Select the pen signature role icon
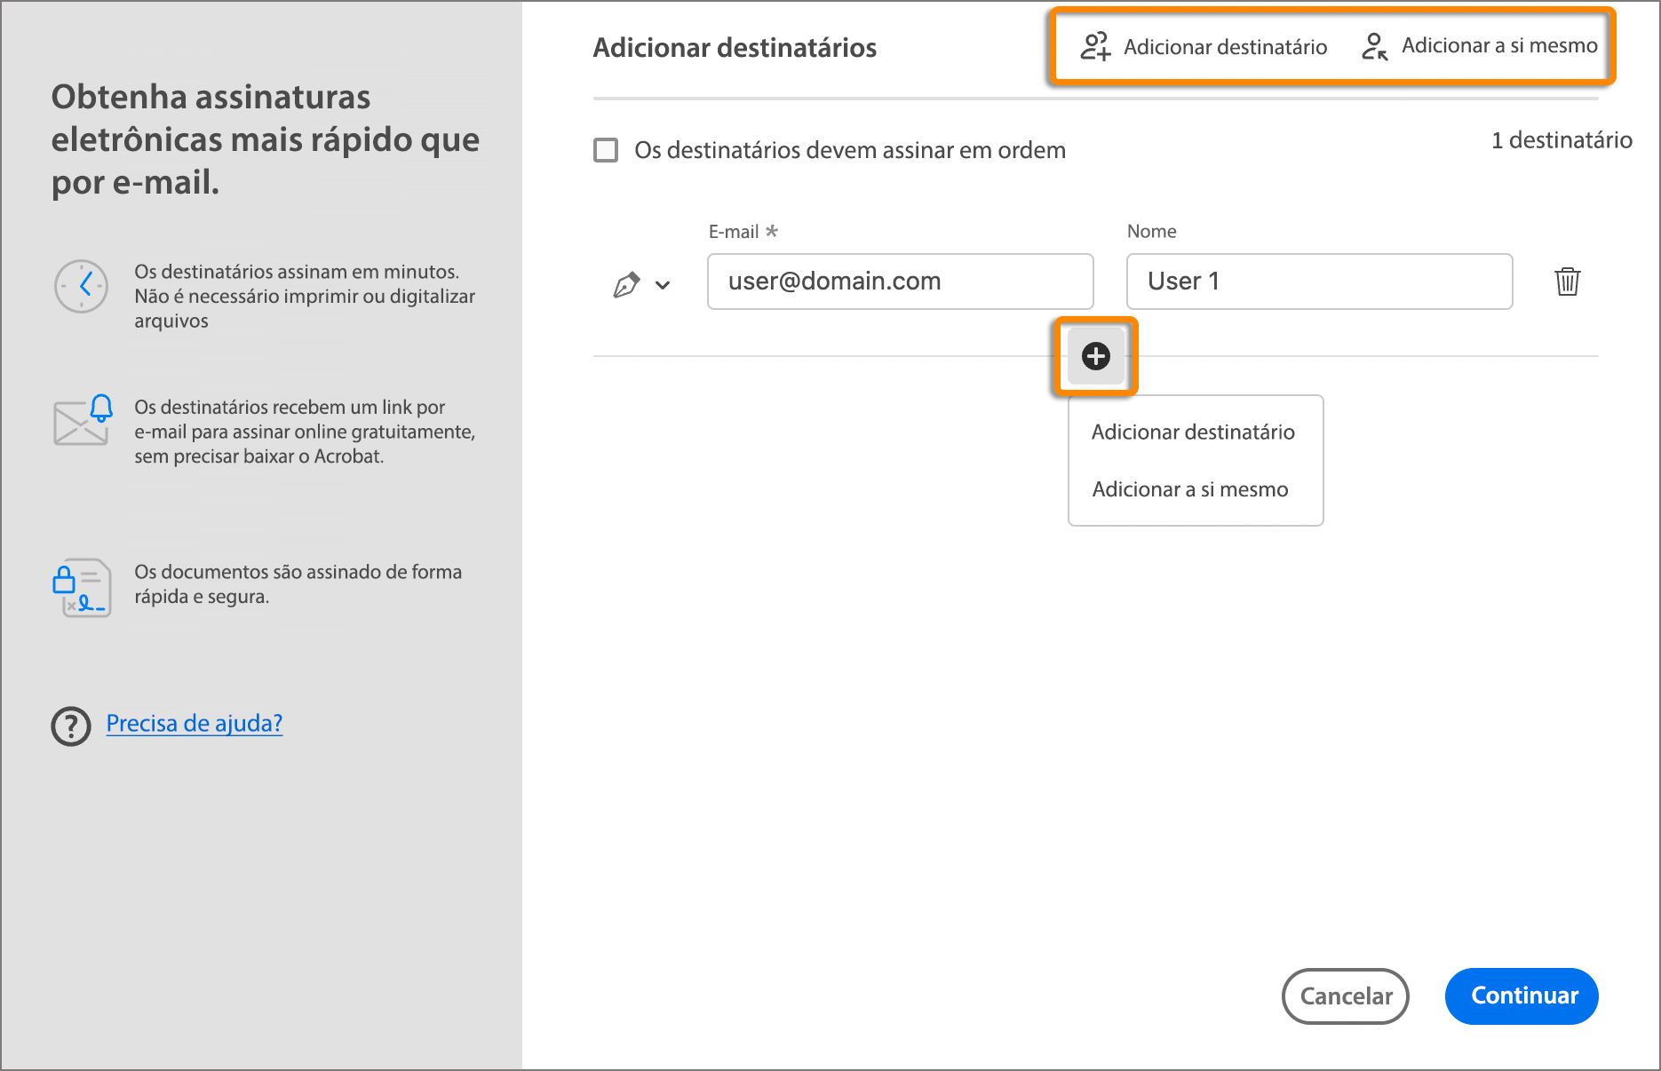The image size is (1661, 1071). tap(628, 282)
